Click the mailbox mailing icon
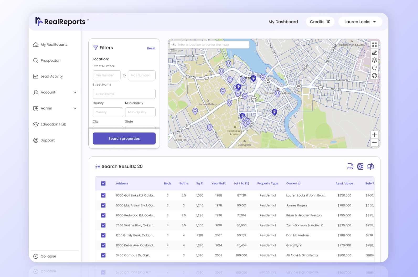Viewport: 418px width, 277px height. (370, 166)
